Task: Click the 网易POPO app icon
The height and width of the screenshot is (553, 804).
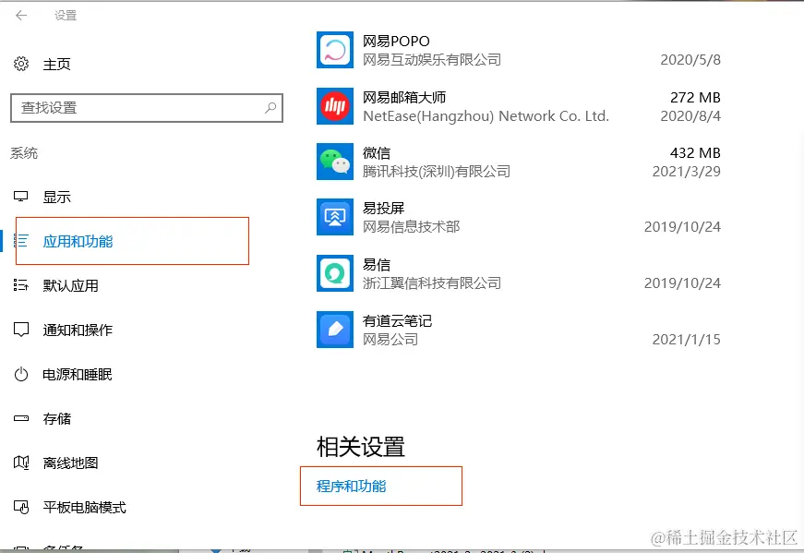Action: click(x=335, y=50)
